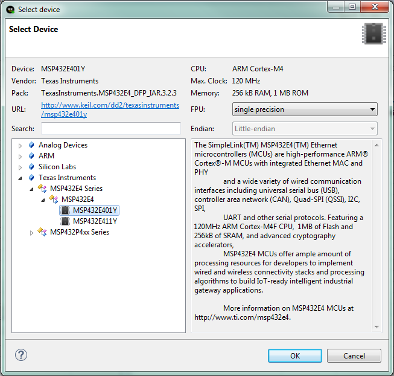
Task: Collapse the MSP432E4 Series node
Action: point(32,189)
